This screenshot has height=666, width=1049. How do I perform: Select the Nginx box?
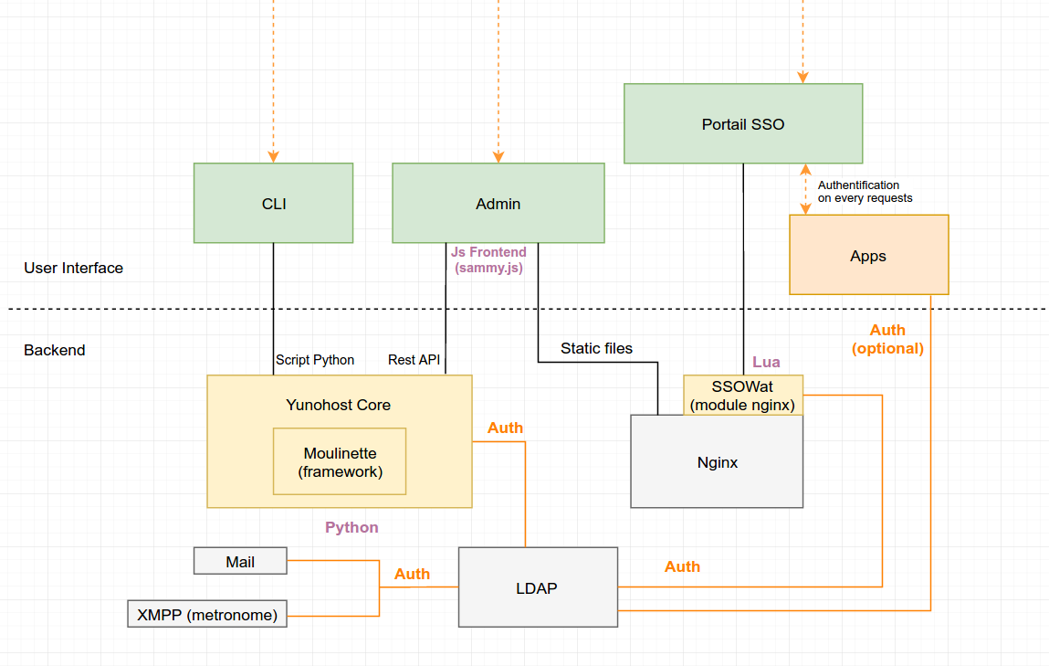[717, 461]
